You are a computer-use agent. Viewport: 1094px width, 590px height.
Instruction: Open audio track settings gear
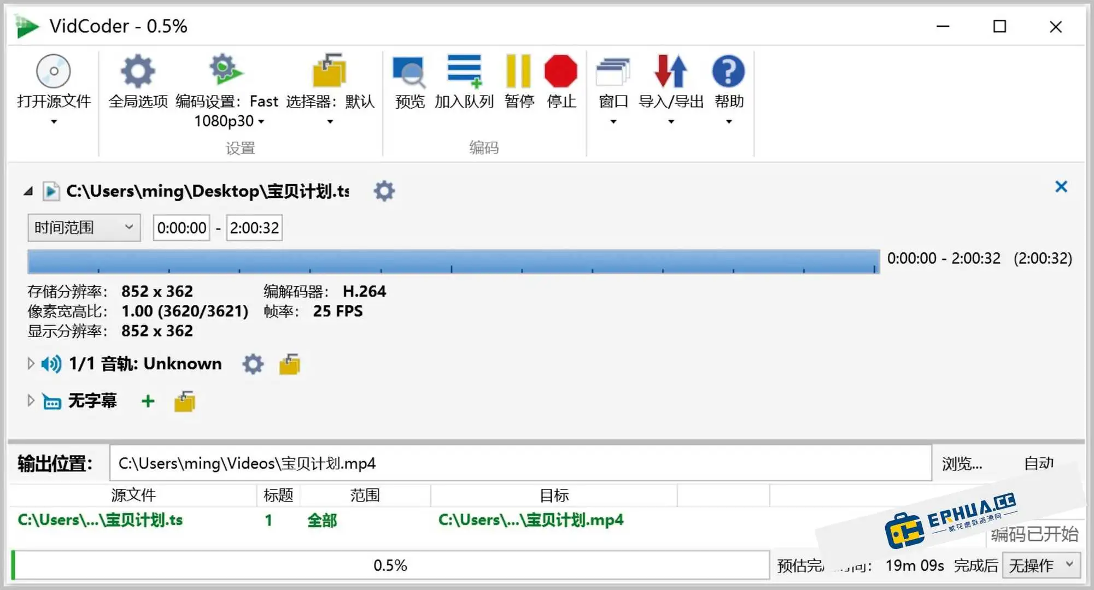coord(252,363)
